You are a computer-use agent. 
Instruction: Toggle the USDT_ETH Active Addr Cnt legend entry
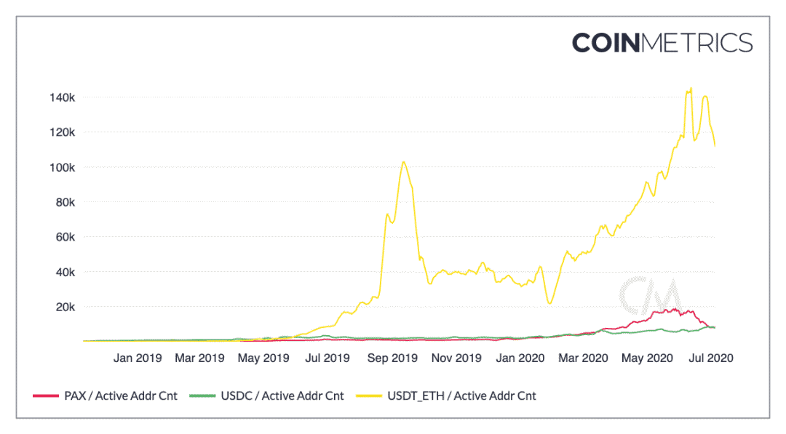pos(446,395)
